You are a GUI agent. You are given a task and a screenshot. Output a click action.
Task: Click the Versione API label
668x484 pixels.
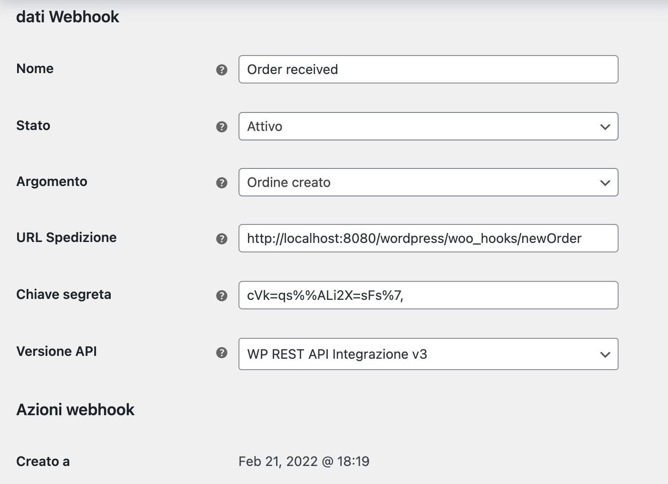click(x=57, y=352)
